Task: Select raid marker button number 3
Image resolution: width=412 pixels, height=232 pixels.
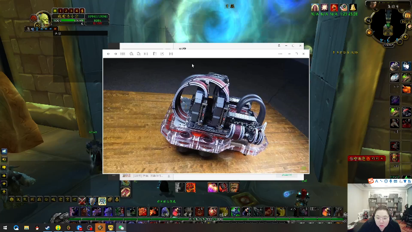Action: pos(71,11)
